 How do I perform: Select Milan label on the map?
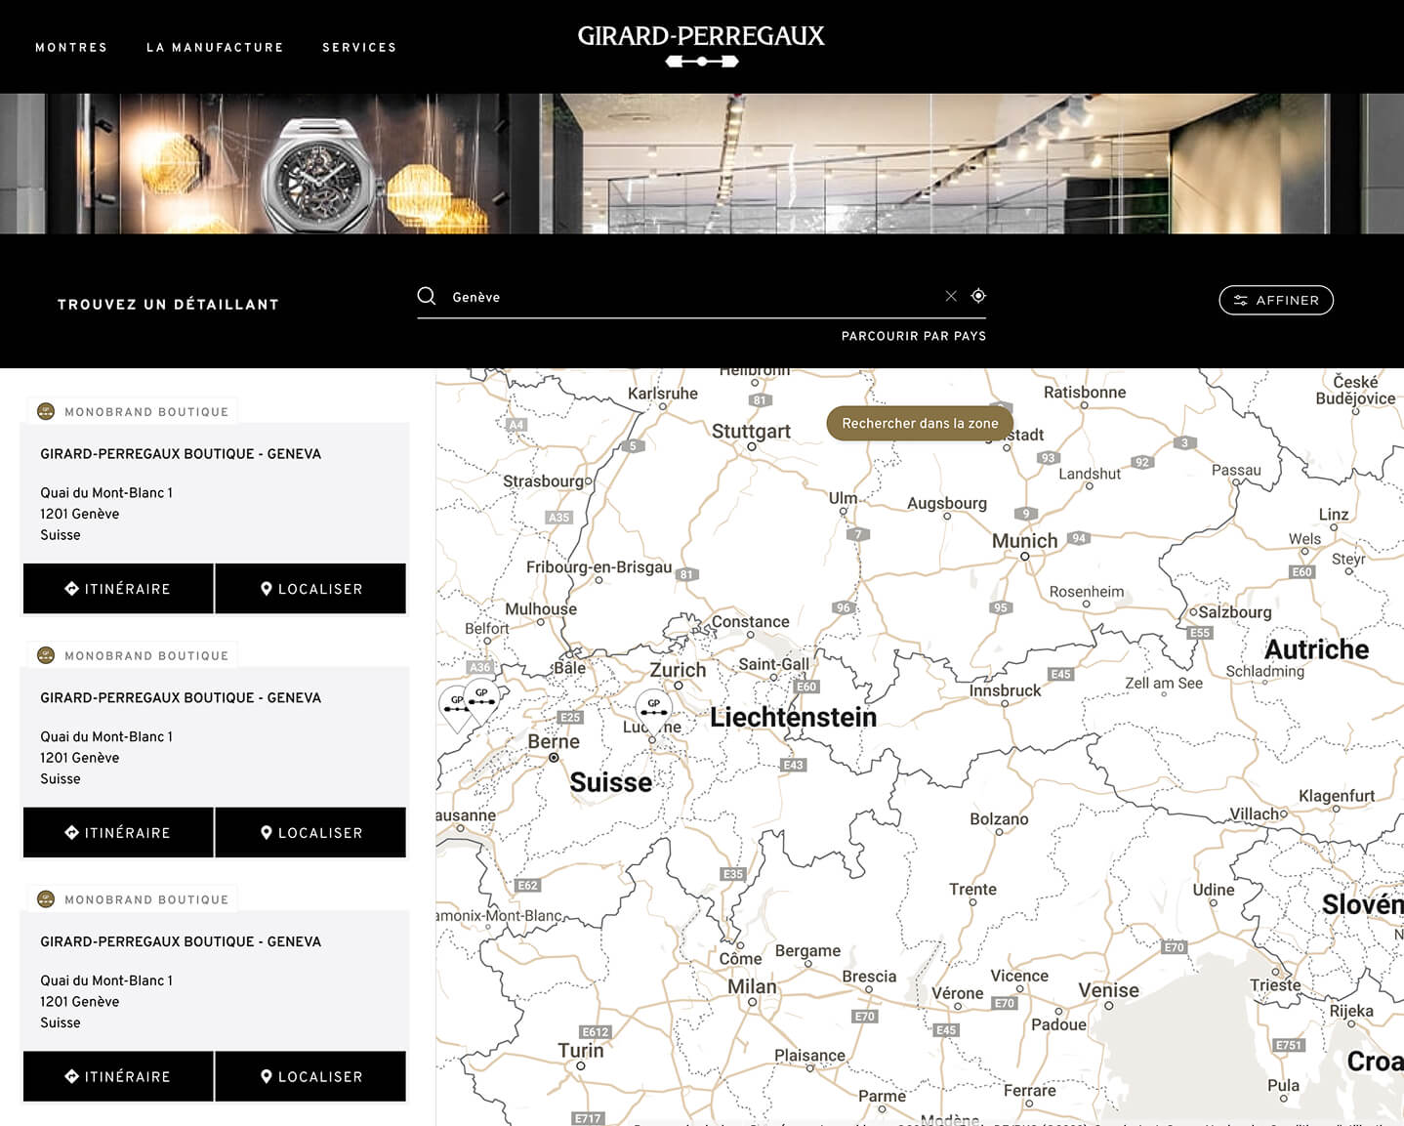click(x=752, y=986)
